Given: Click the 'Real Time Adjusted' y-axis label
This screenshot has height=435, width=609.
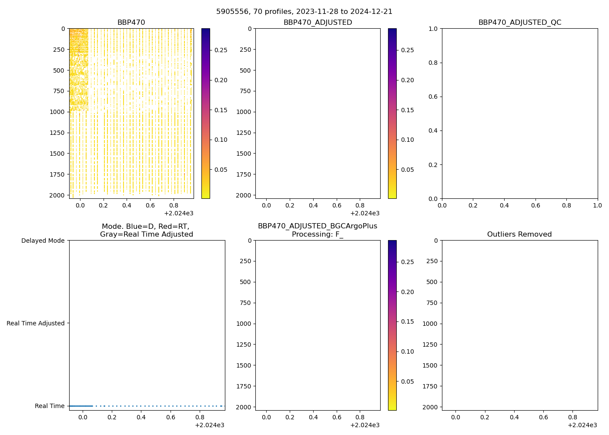Looking at the screenshot, I should click(35, 323).
